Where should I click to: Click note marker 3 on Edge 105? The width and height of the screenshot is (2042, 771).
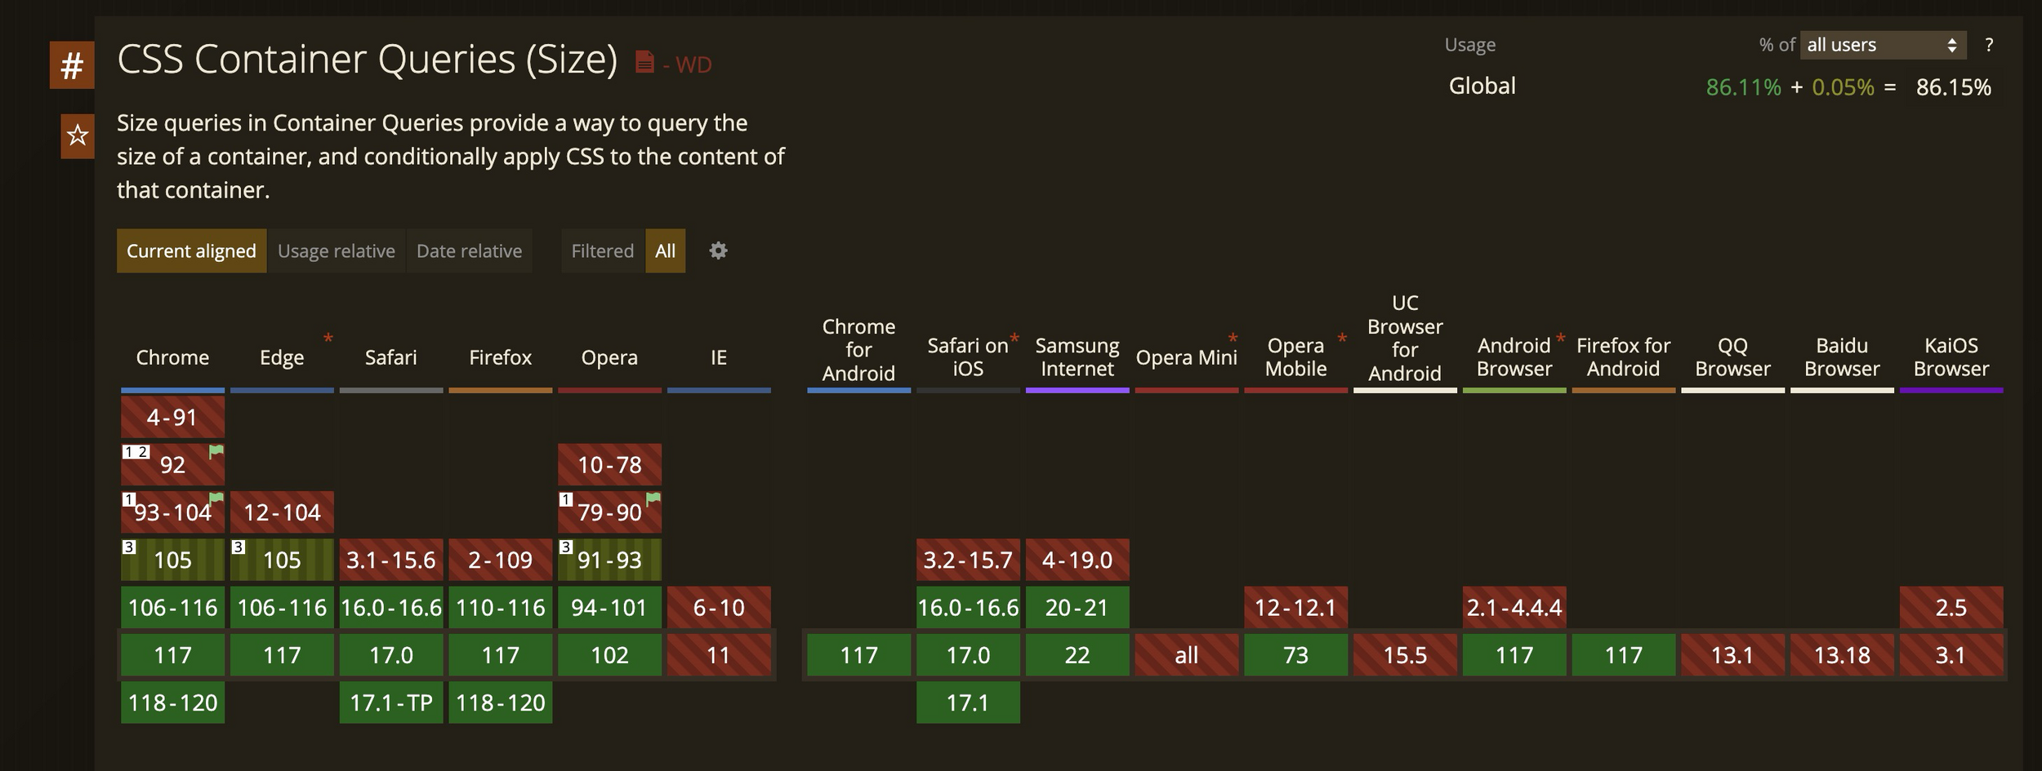point(239,547)
